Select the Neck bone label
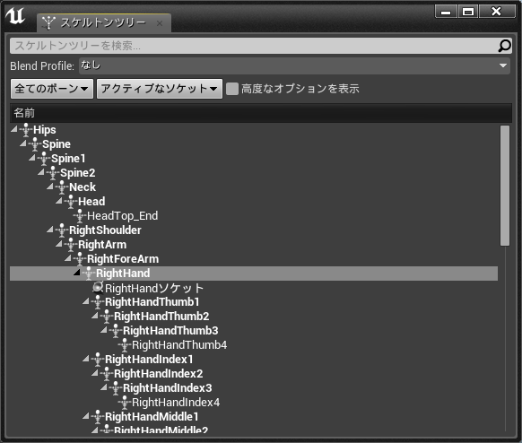522x443 pixels. (83, 187)
